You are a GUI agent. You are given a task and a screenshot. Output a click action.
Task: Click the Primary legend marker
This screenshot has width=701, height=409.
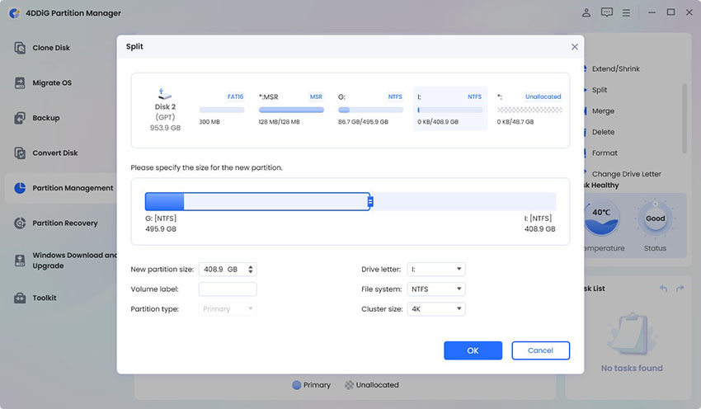[x=296, y=385]
